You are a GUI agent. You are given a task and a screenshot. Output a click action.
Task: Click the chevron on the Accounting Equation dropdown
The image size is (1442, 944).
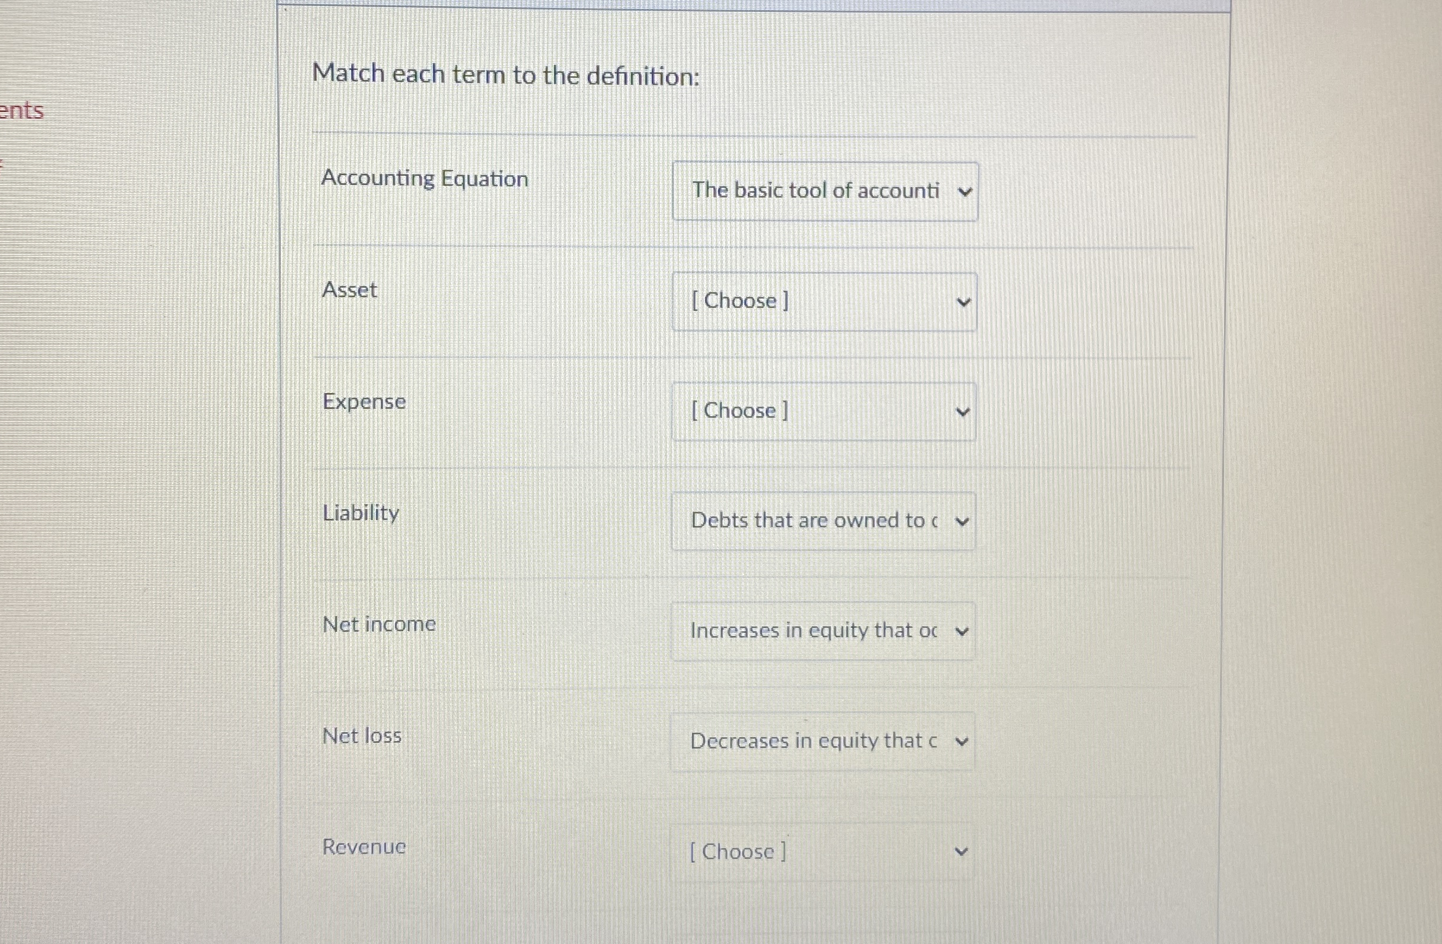pyautogui.click(x=965, y=191)
